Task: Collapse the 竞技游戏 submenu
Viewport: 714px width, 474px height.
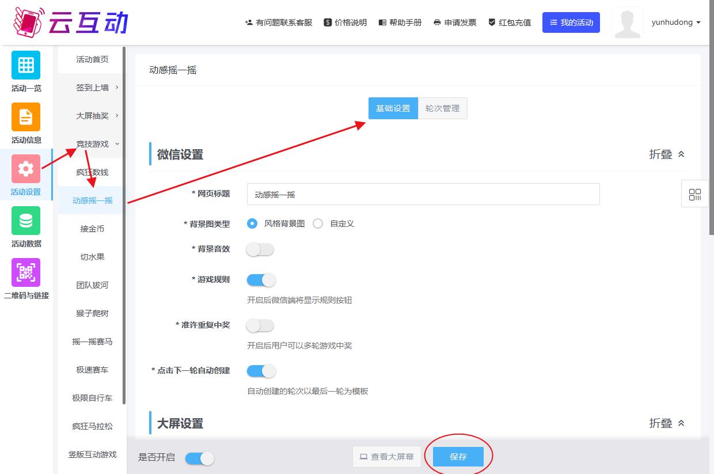Action: tap(92, 144)
